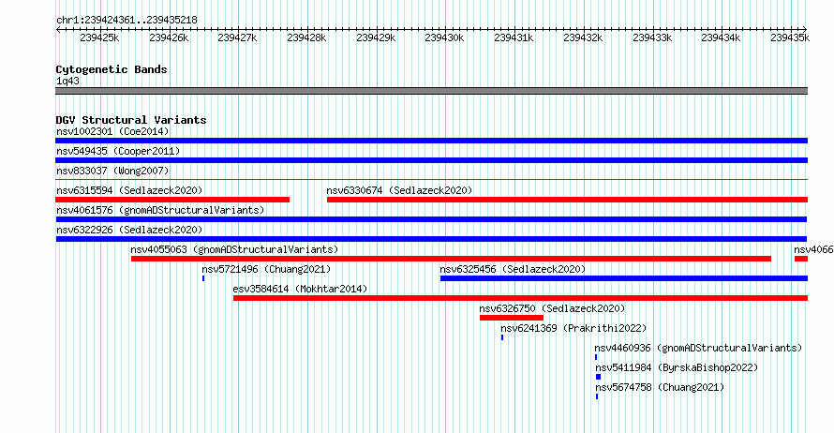Select the nsv4055063 red variant bar
834x433 pixels.
(451, 259)
